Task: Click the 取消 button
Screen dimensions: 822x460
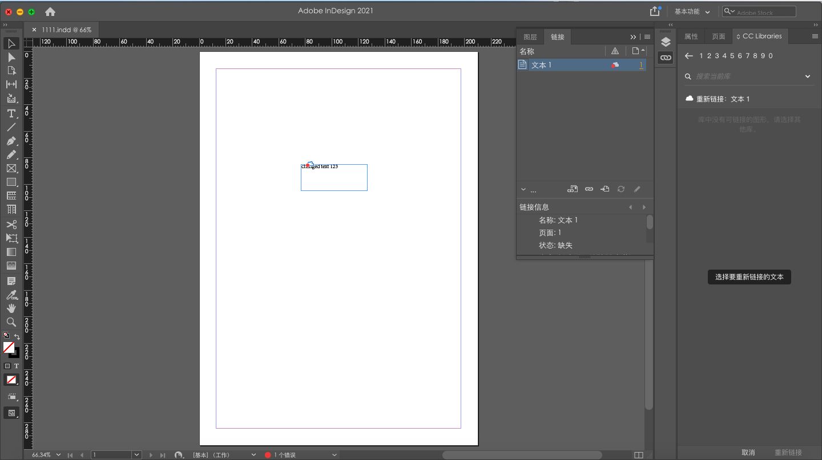Action: point(748,451)
